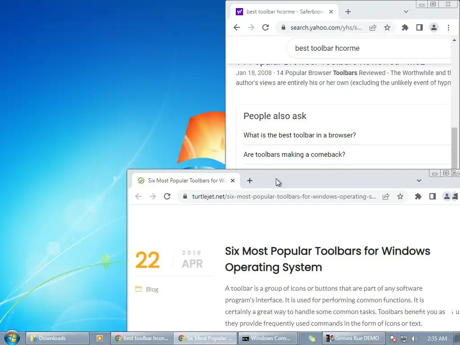The image size is (460, 345).
Task: Expand tab search chevron in turtlejet window
Action: tap(419, 181)
